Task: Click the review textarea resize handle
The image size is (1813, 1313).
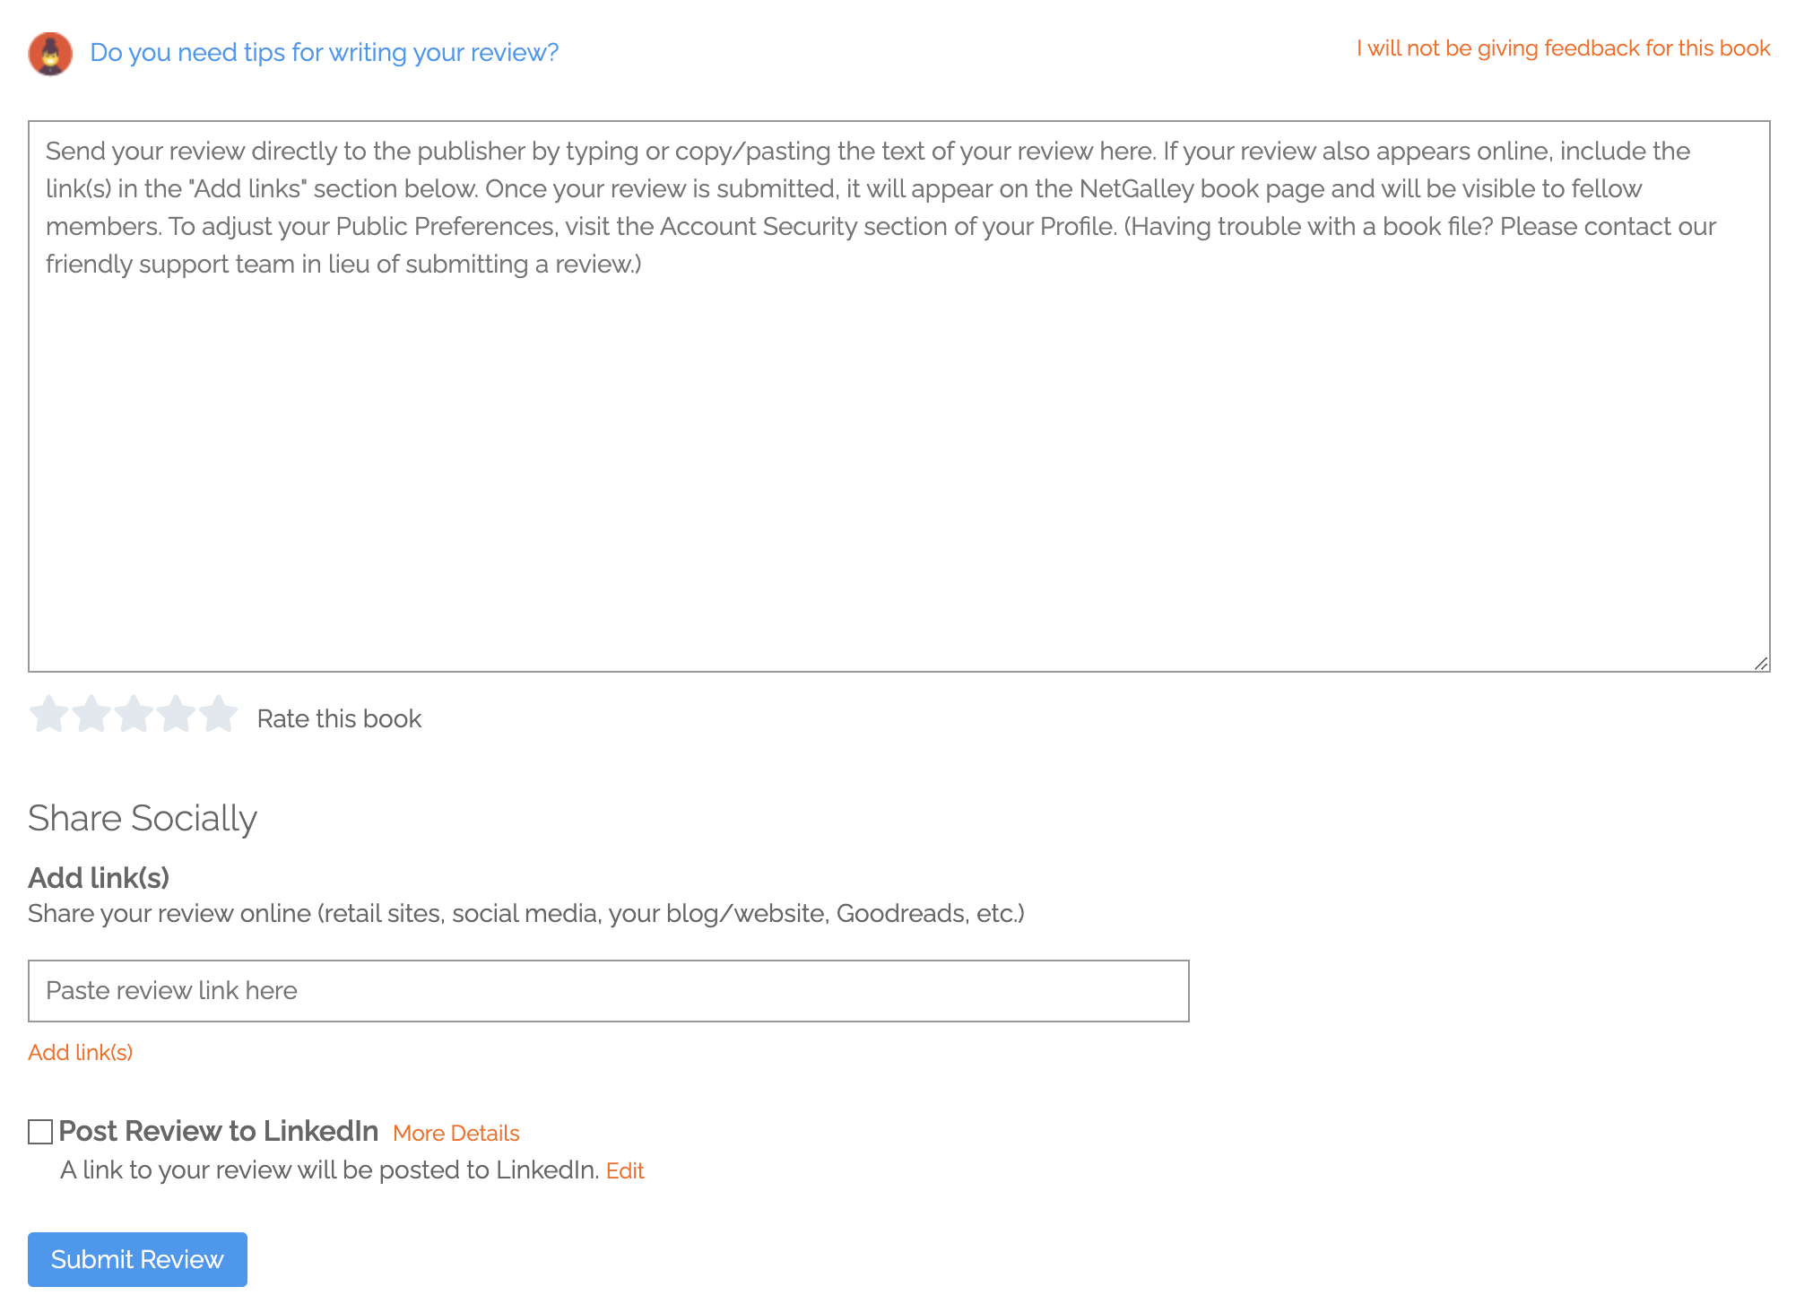Action: coord(1761,664)
